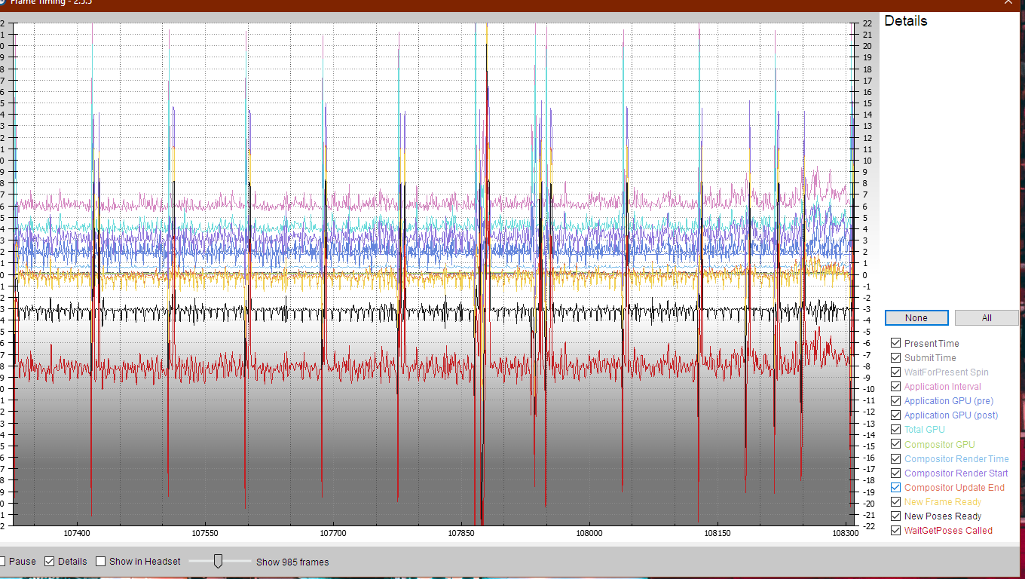Enable Show in Headset option
Image resolution: width=1025 pixels, height=579 pixels.
pyautogui.click(x=100, y=561)
